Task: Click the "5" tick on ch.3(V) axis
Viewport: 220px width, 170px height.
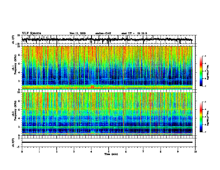Action: [x=19, y=138]
